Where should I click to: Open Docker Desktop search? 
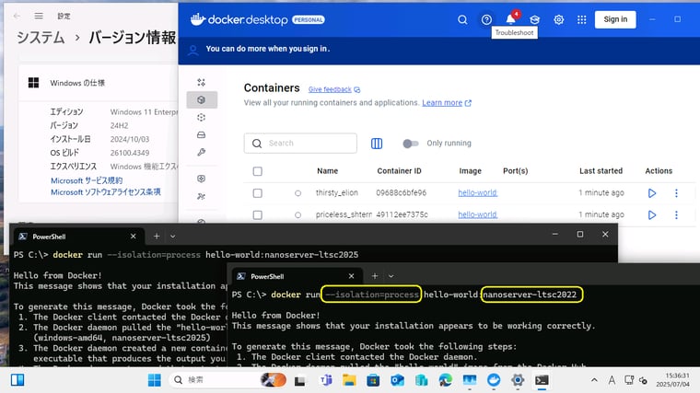462,19
